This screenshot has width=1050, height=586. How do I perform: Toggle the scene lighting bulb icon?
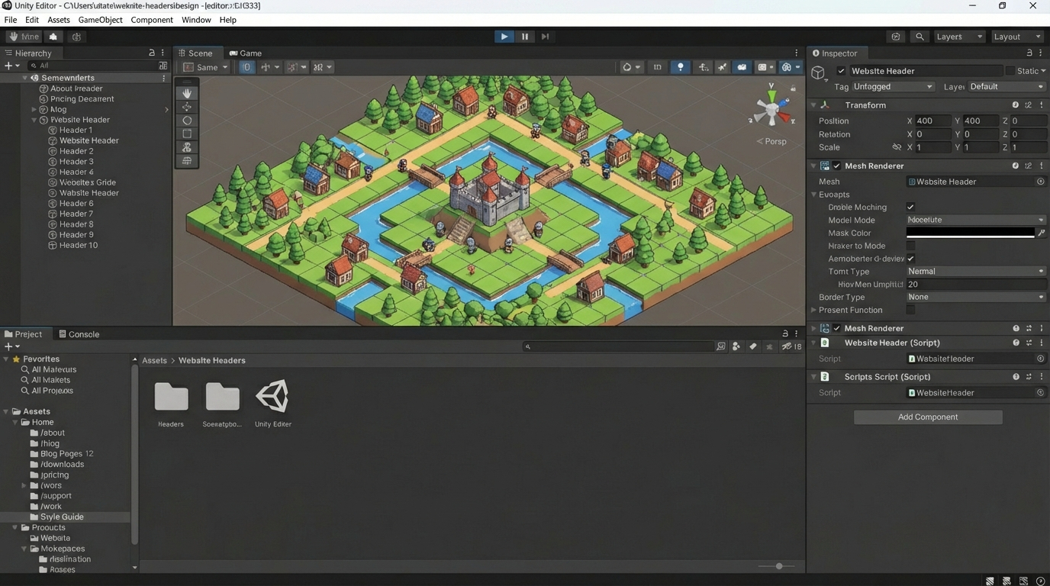(680, 67)
